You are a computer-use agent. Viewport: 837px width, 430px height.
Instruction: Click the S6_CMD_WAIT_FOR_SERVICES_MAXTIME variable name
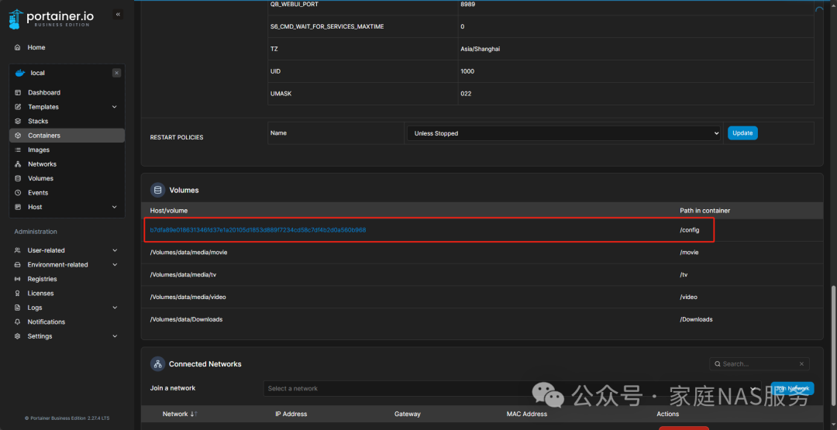(327, 26)
